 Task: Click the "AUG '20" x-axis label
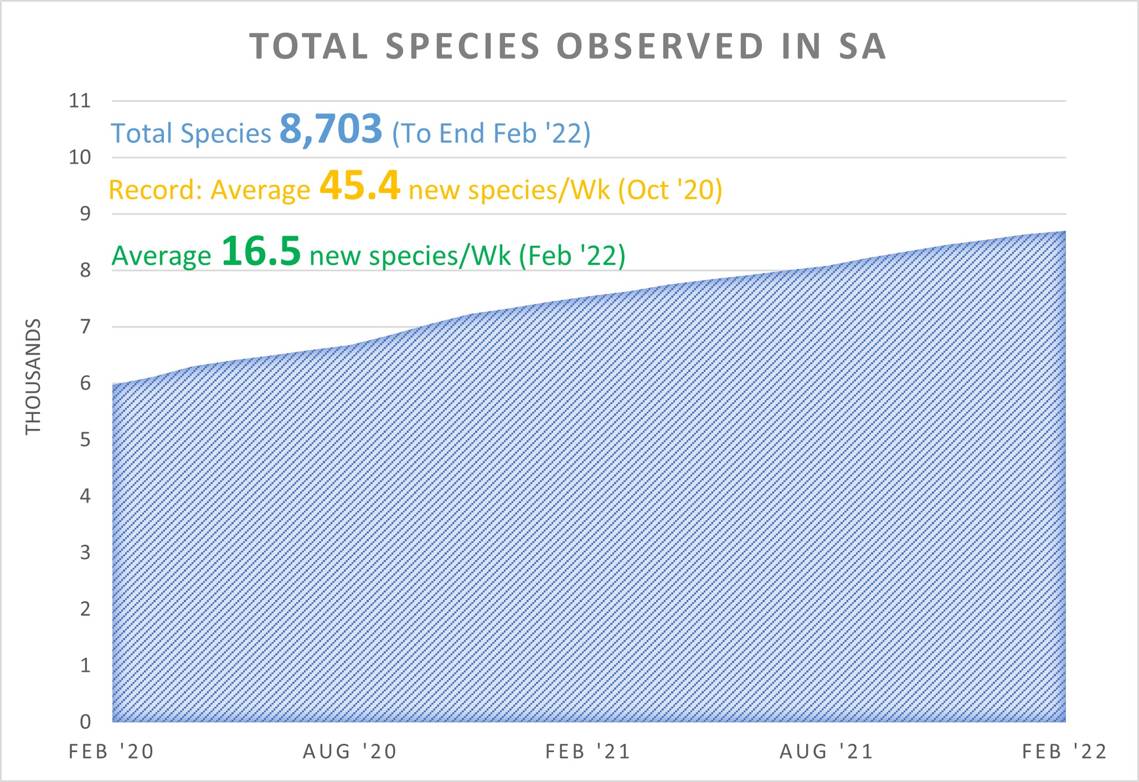(350, 752)
